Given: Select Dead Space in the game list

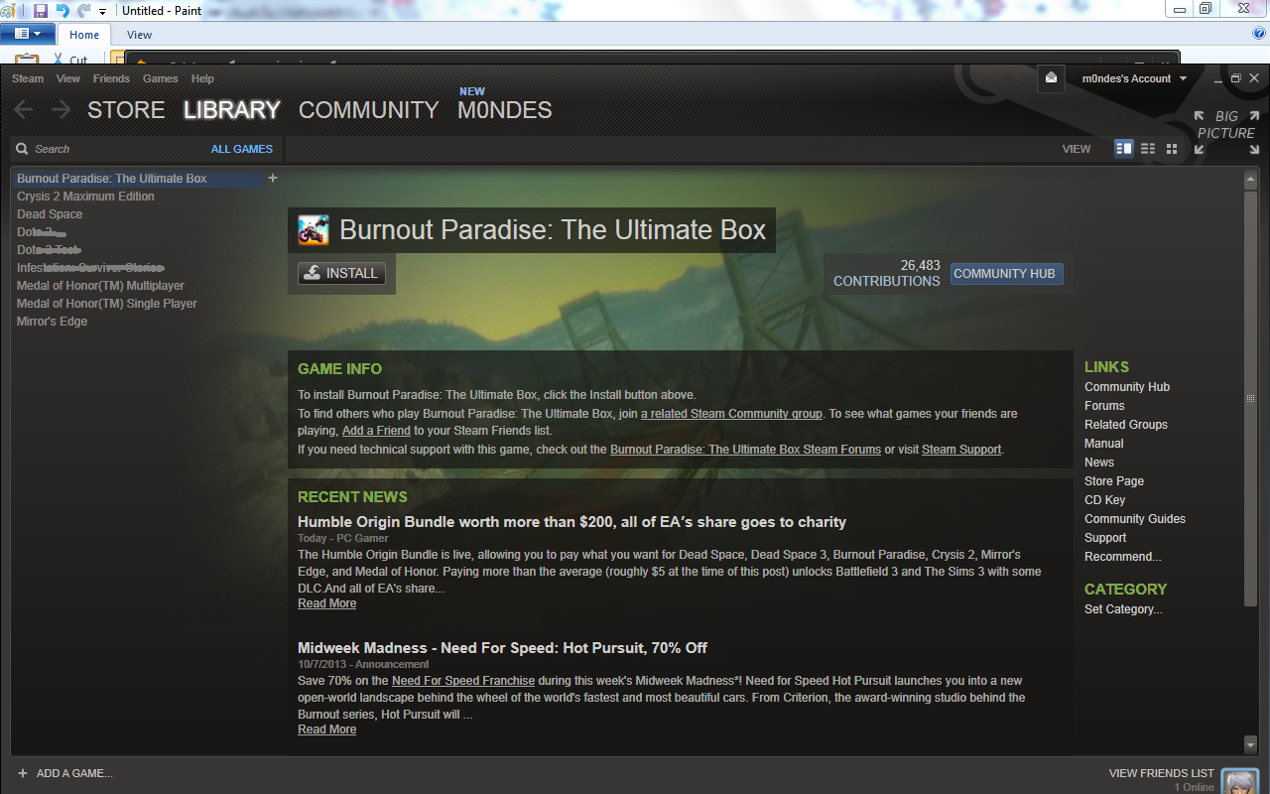Looking at the screenshot, I should (50, 214).
